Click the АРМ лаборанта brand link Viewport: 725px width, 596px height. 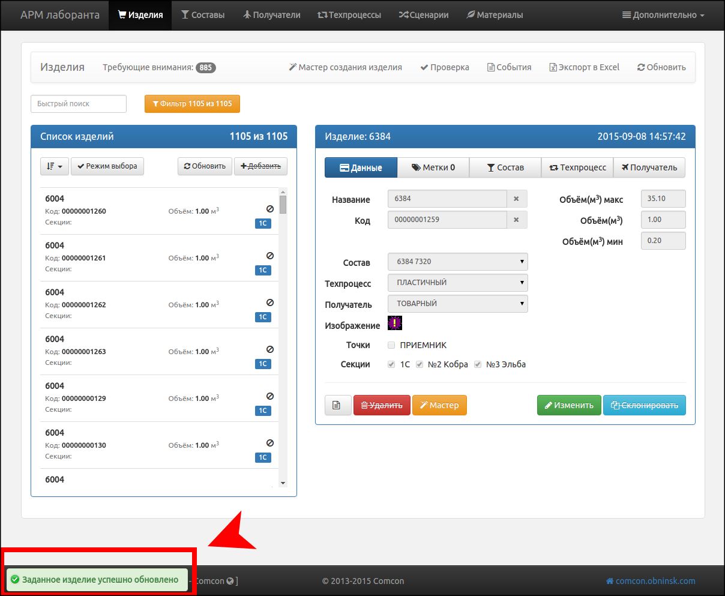coord(60,15)
